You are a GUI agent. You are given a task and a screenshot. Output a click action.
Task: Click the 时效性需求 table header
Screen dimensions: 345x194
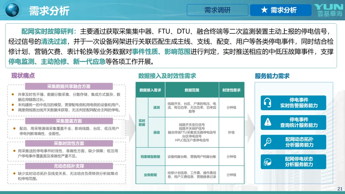(232, 90)
